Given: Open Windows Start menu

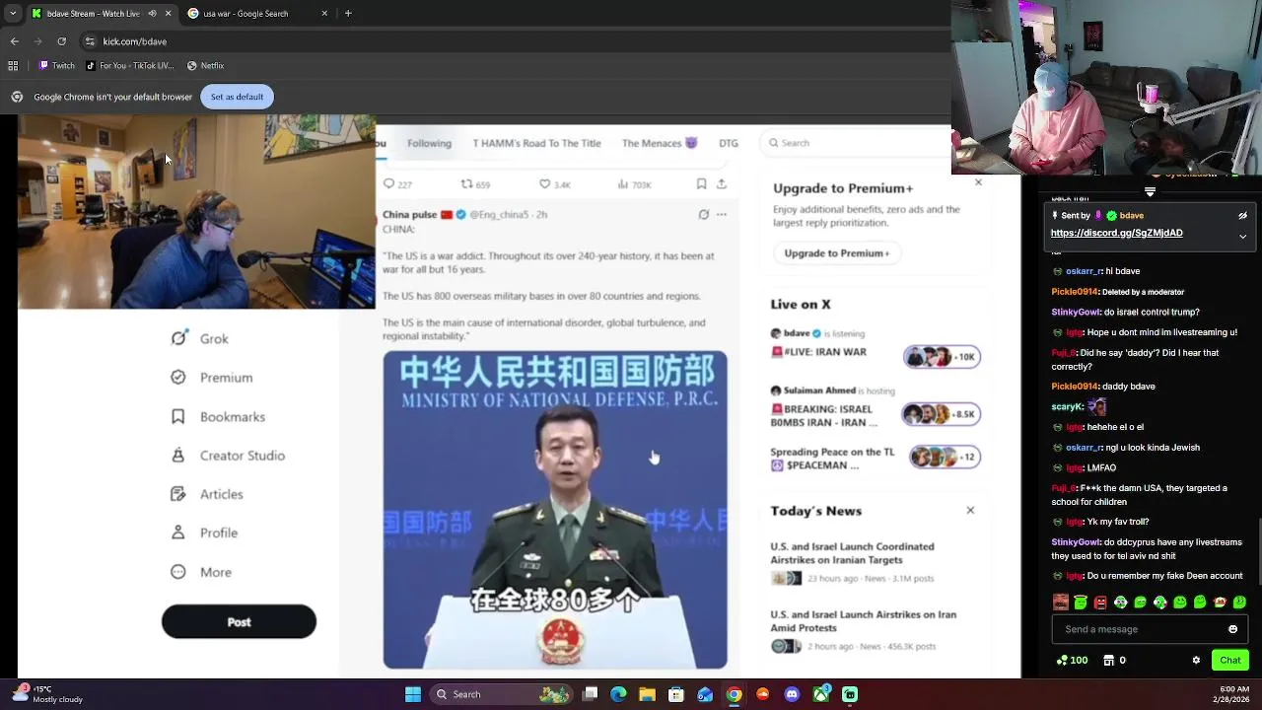Looking at the screenshot, I should (x=413, y=694).
